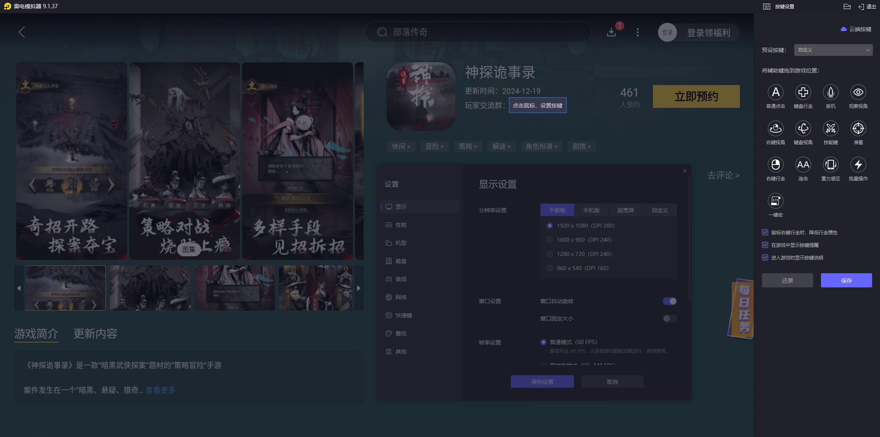Open 云端按键 cloud keymap
Viewport: 880px width, 437px height.
tap(856, 29)
